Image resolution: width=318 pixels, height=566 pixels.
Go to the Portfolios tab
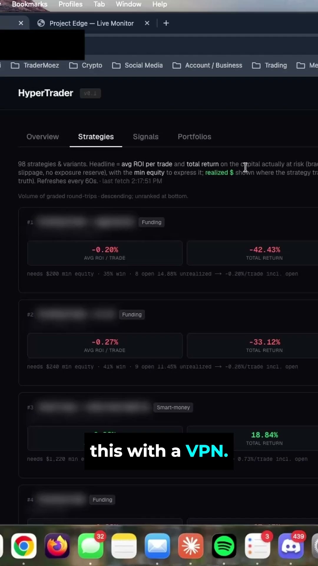point(194,137)
